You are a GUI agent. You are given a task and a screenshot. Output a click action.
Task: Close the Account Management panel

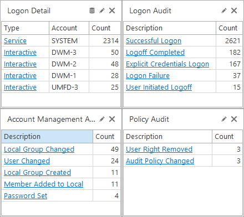coord(112,119)
